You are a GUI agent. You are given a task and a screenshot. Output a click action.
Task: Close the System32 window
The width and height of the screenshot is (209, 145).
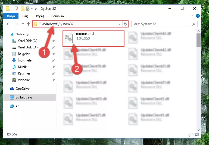[195, 8]
